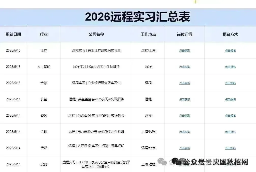Open 点击获取 link for 人民日报 row
Screen dimensions: 256x172
[x=184, y=148]
